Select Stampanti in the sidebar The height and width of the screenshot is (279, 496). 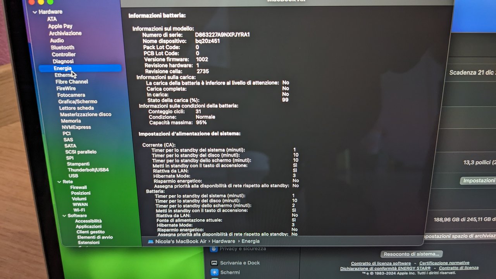click(78, 164)
